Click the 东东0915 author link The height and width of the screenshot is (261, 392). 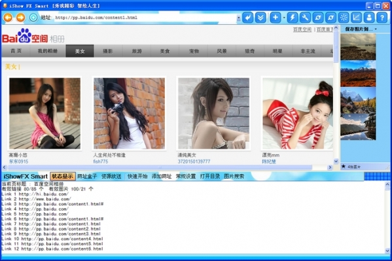click(18, 162)
